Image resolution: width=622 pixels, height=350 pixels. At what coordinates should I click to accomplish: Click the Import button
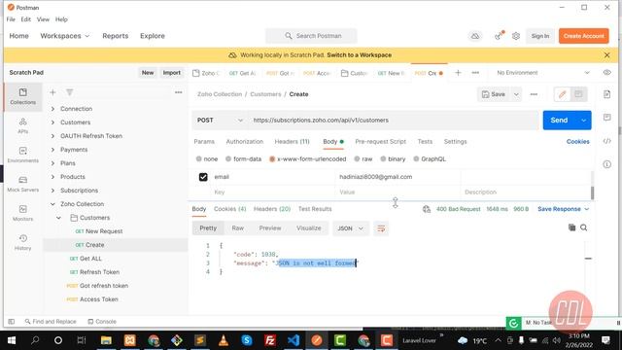(x=172, y=73)
